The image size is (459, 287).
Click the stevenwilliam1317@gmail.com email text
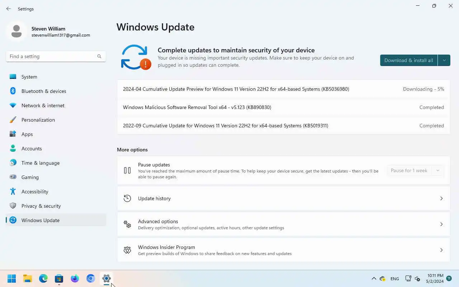pos(61,35)
